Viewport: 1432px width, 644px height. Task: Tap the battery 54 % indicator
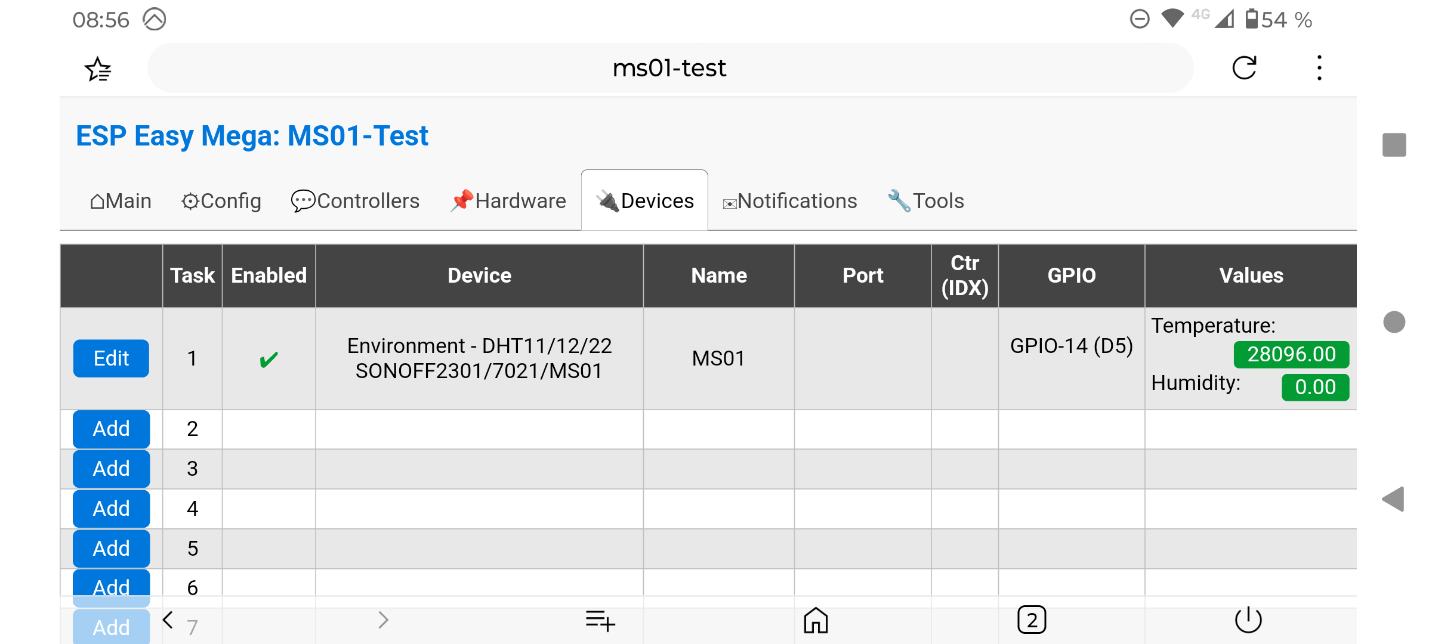pos(1279,20)
